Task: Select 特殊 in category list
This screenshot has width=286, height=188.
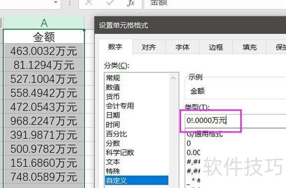Action: point(137,171)
